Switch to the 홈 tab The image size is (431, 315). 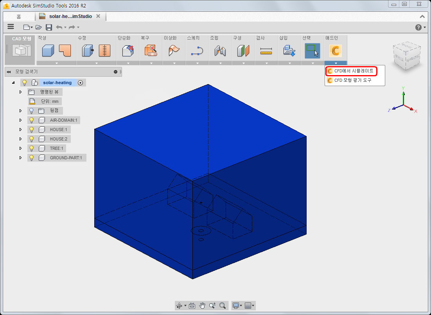point(19,16)
